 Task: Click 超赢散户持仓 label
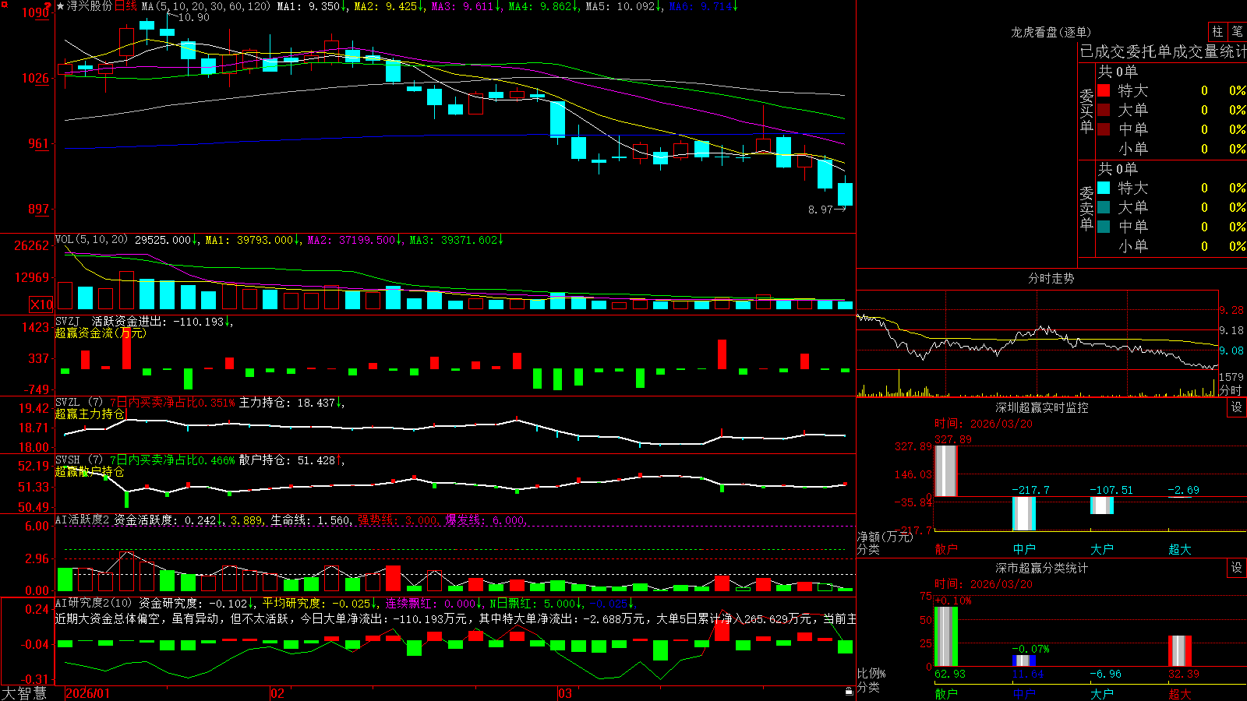[90, 471]
